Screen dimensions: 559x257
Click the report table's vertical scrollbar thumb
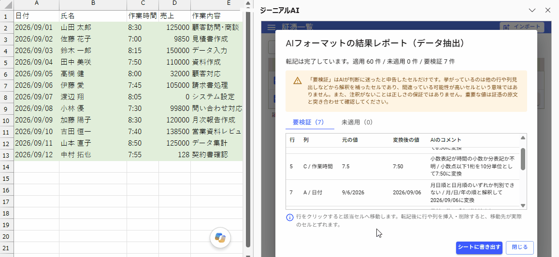click(x=523, y=159)
